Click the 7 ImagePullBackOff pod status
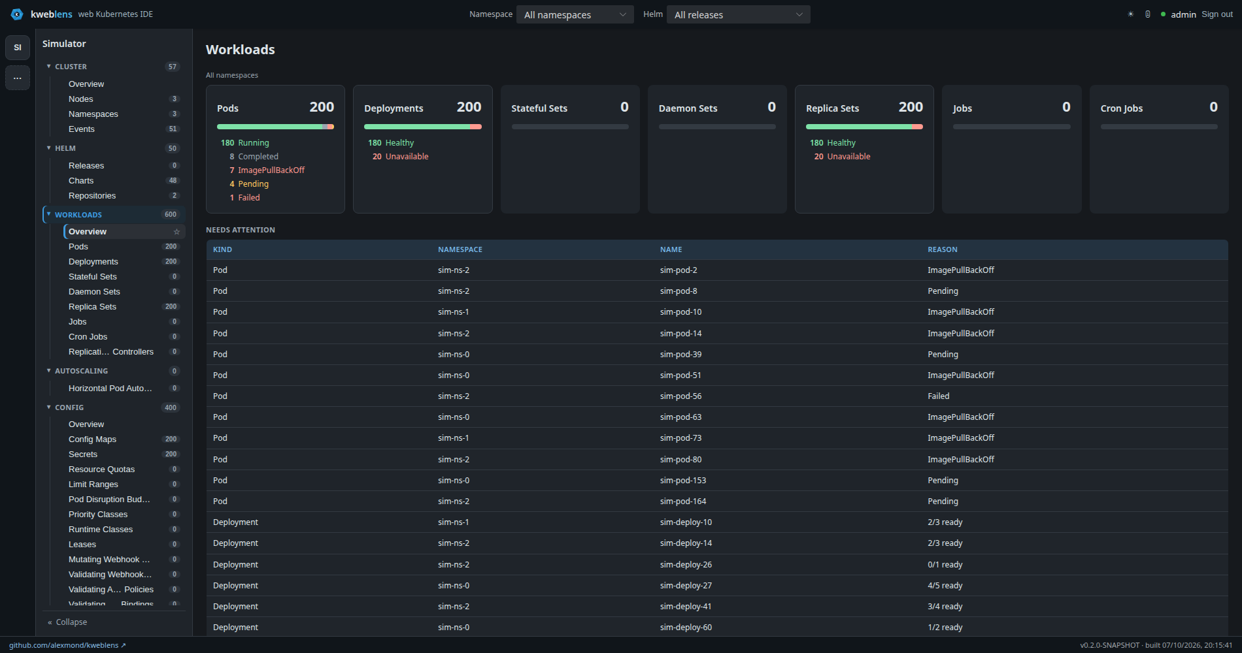 click(x=267, y=170)
